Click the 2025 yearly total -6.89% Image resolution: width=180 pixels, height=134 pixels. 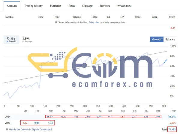(172, 123)
